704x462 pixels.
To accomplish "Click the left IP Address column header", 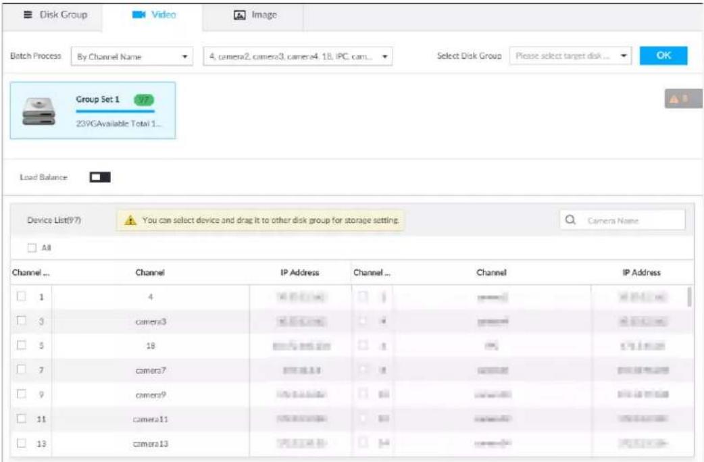I will coord(300,272).
